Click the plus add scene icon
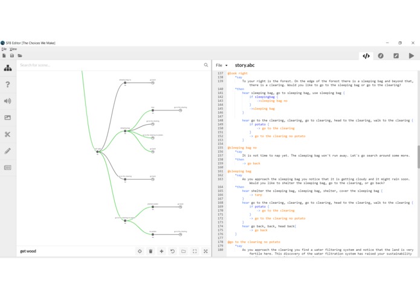The image size is (420, 298). 161,251
